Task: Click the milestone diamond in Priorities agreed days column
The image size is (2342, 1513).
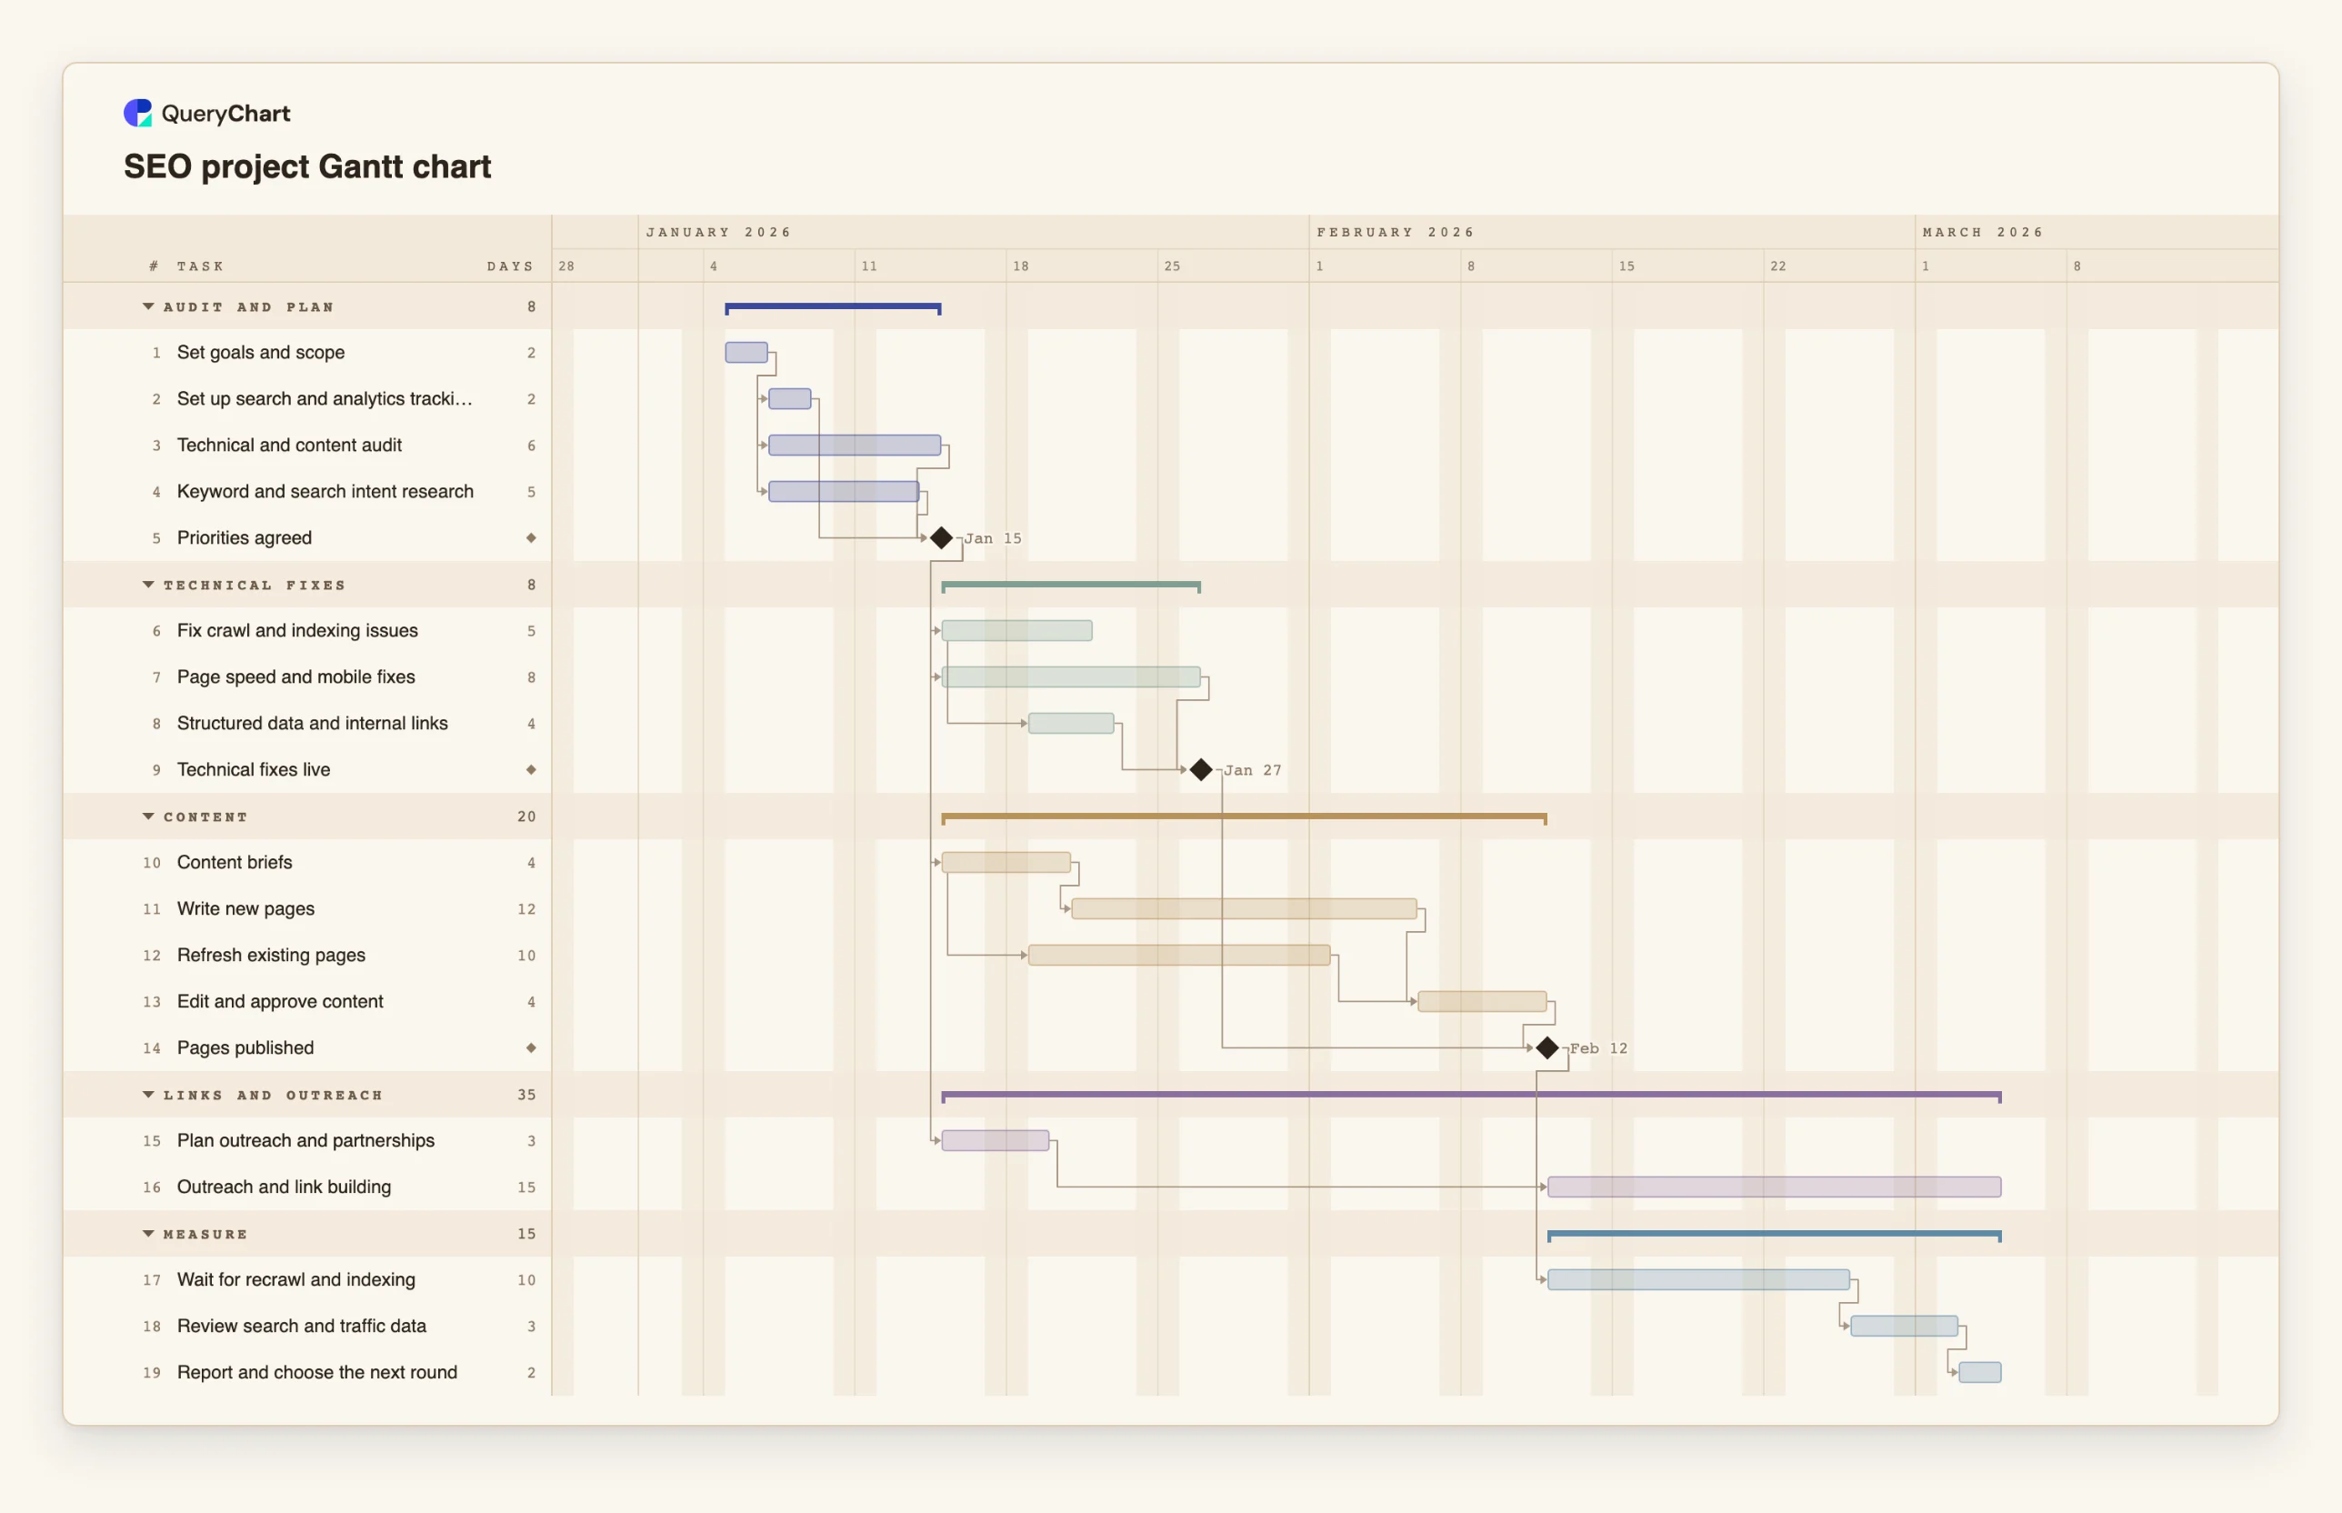Action: click(532, 538)
